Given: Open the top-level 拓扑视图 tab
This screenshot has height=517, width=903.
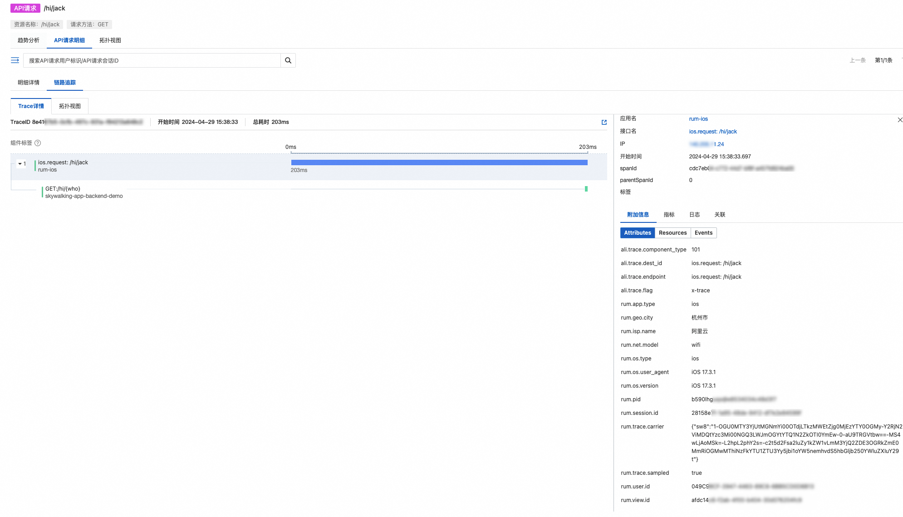Looking at the screenshot, I should [110, 40].
